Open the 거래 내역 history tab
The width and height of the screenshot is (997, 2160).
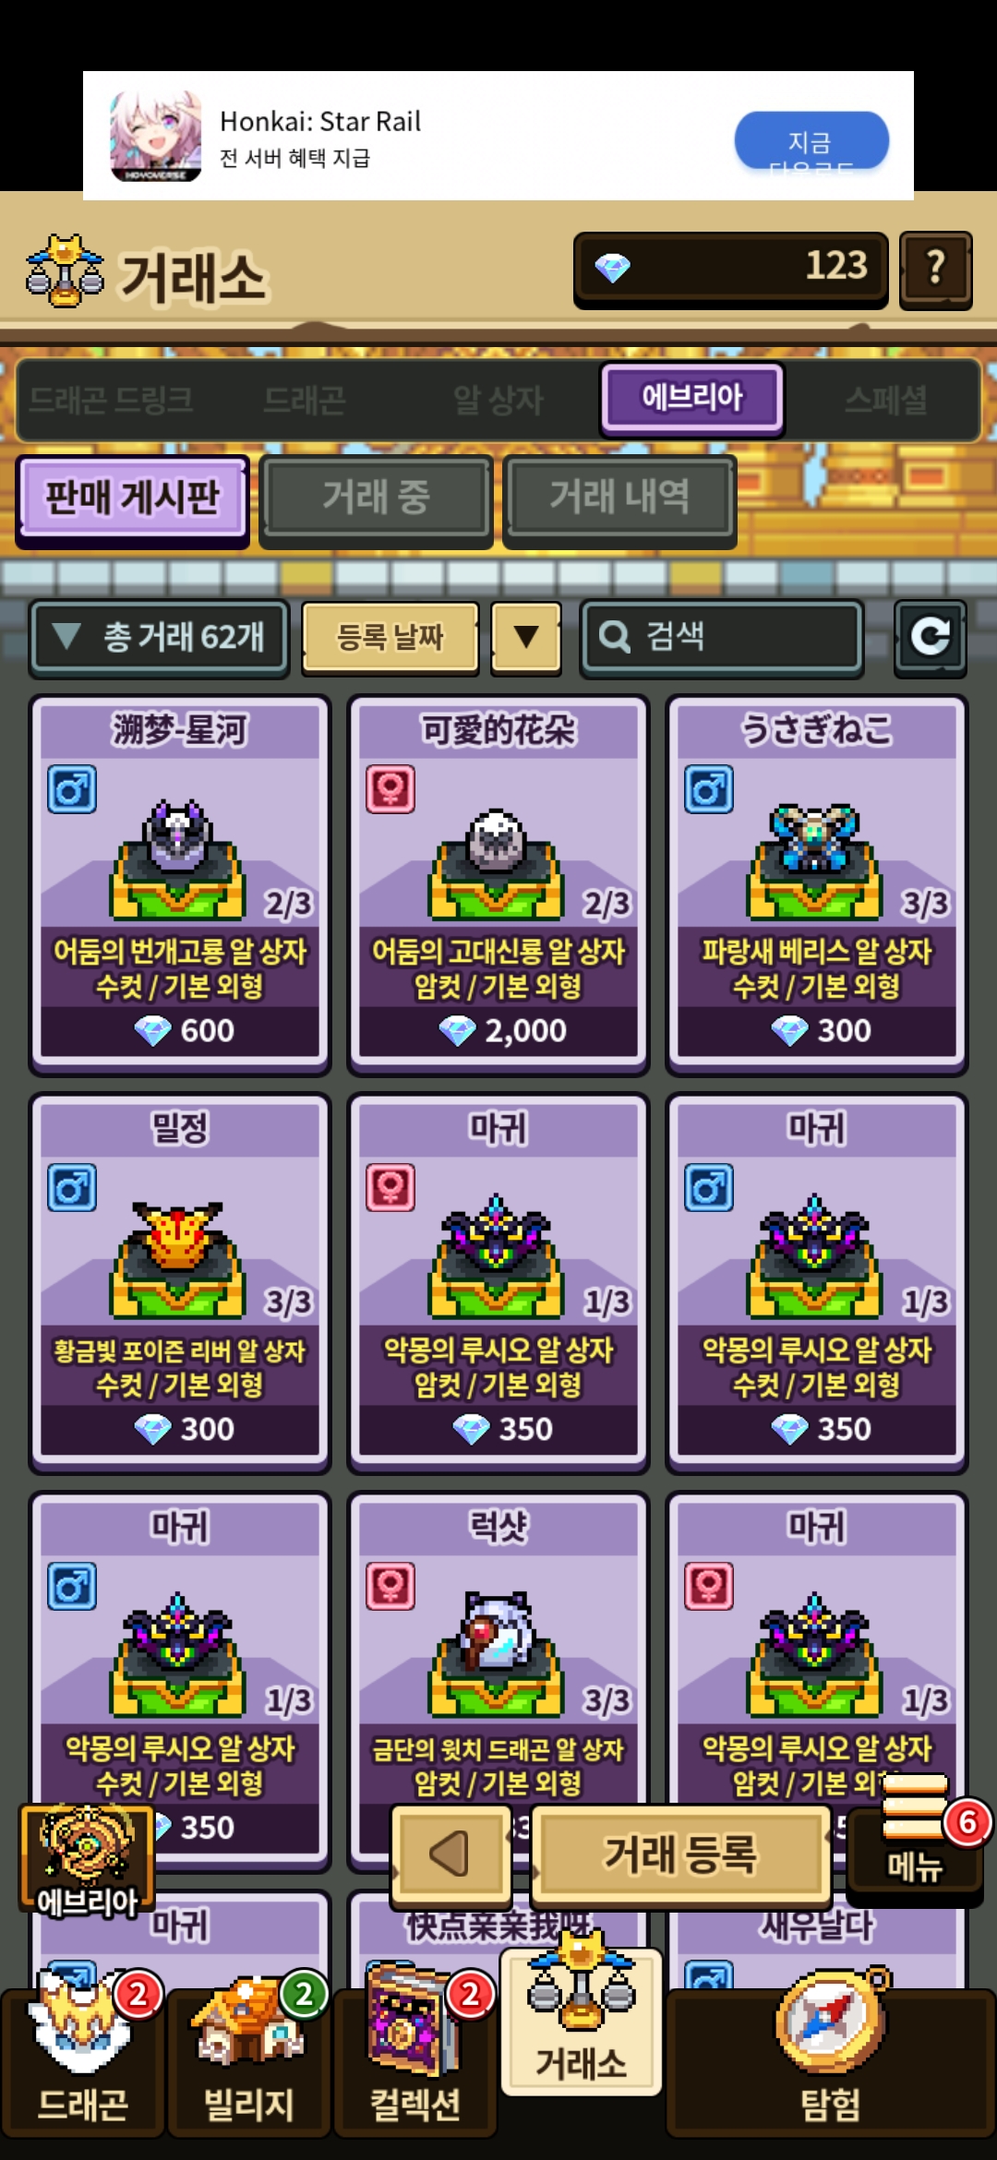(619, 498)
